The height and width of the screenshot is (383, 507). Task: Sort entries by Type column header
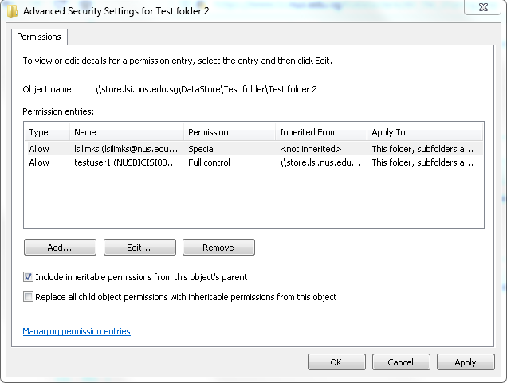pyautogui.click(x=47, y=132)
